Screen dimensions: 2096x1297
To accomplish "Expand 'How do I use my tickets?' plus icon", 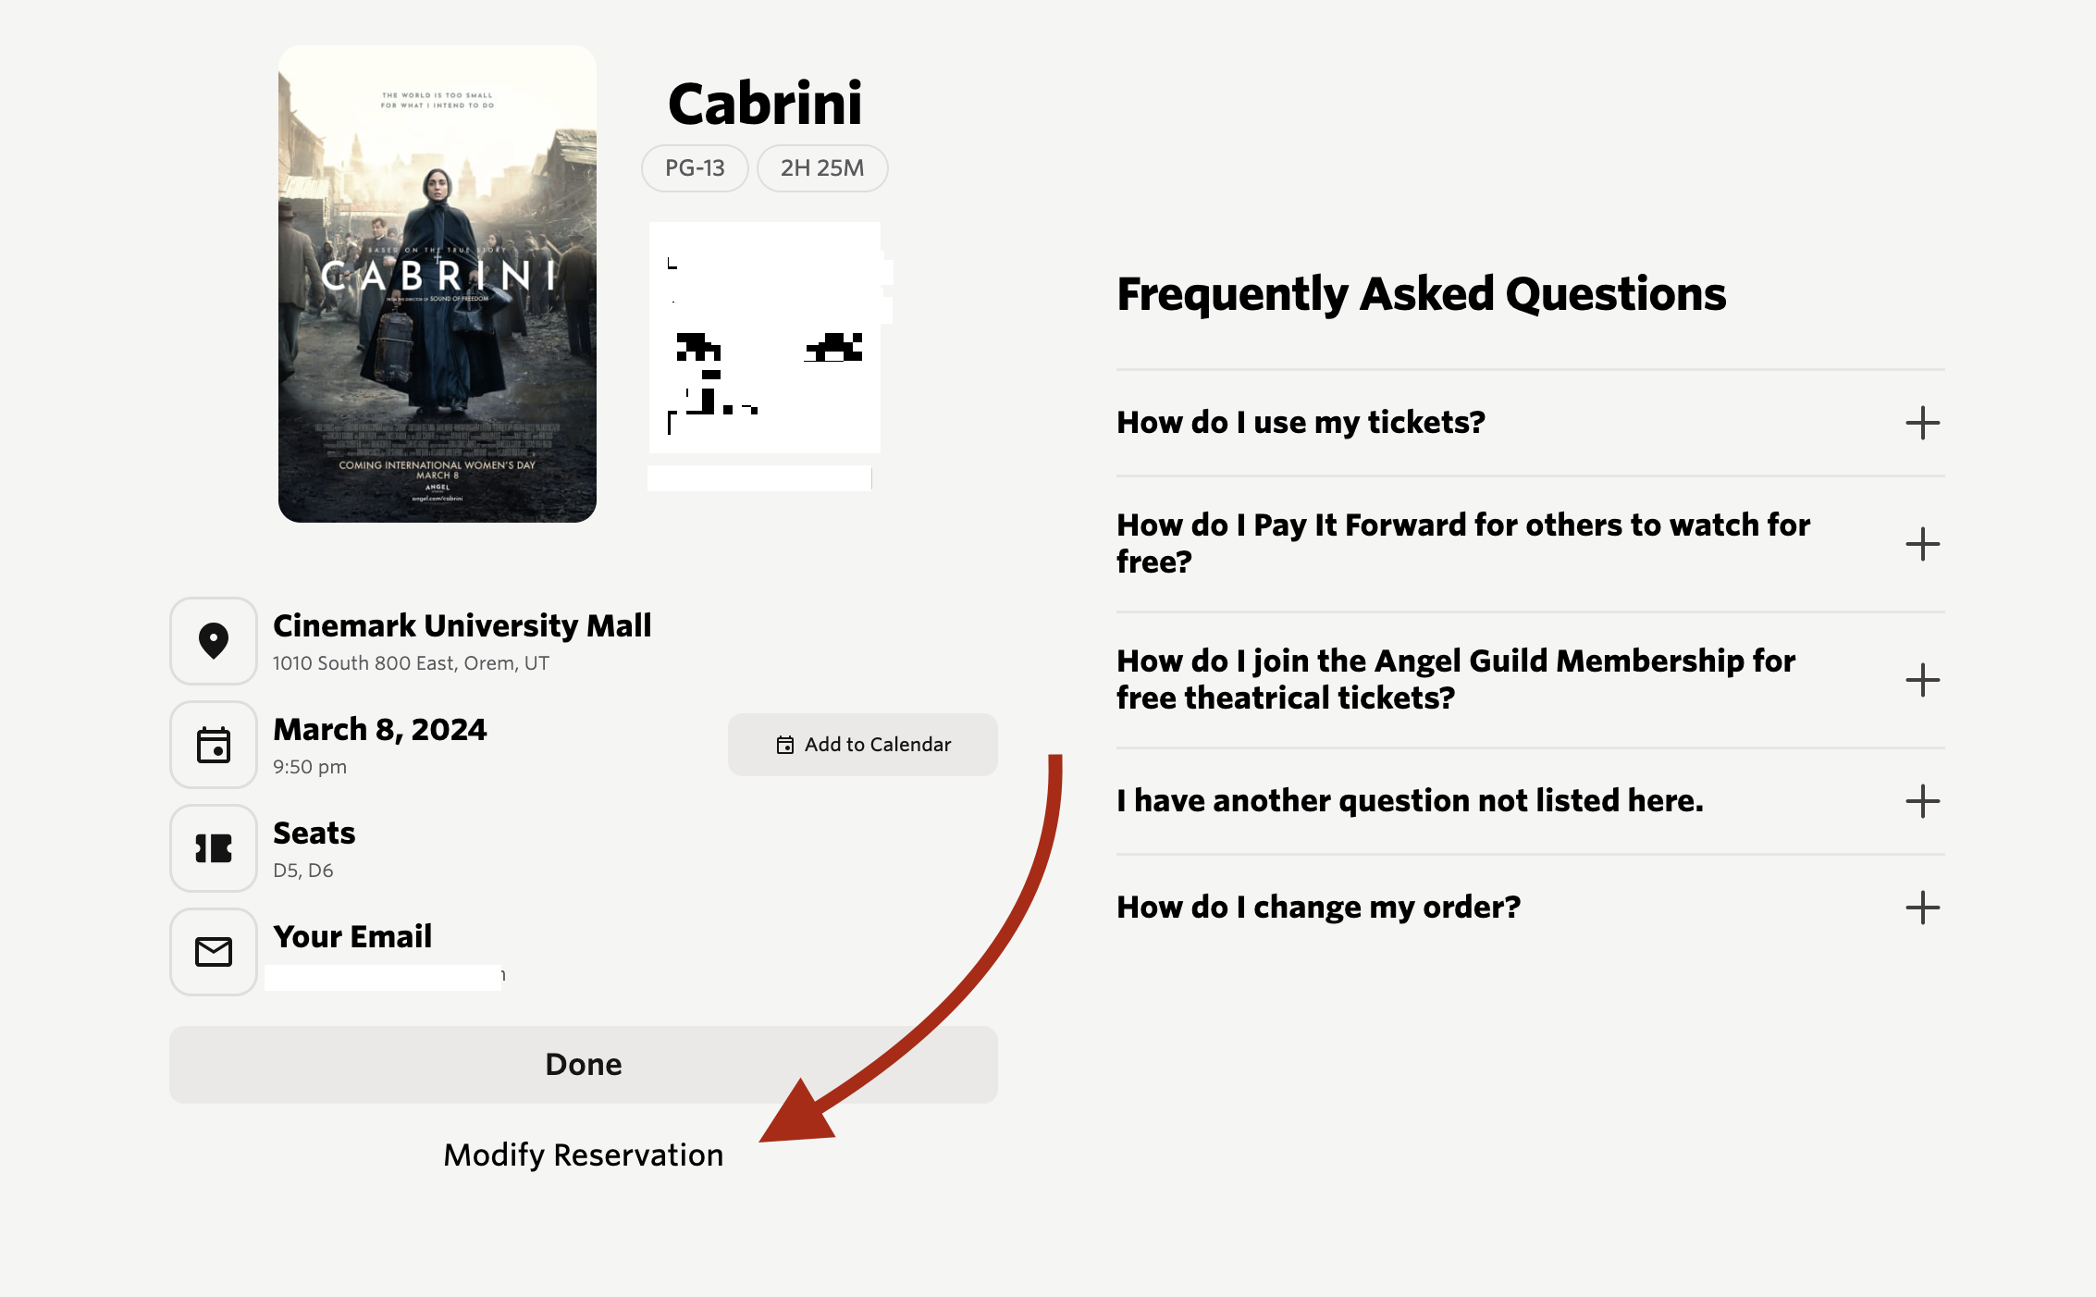I will [x=1922, y=423].
